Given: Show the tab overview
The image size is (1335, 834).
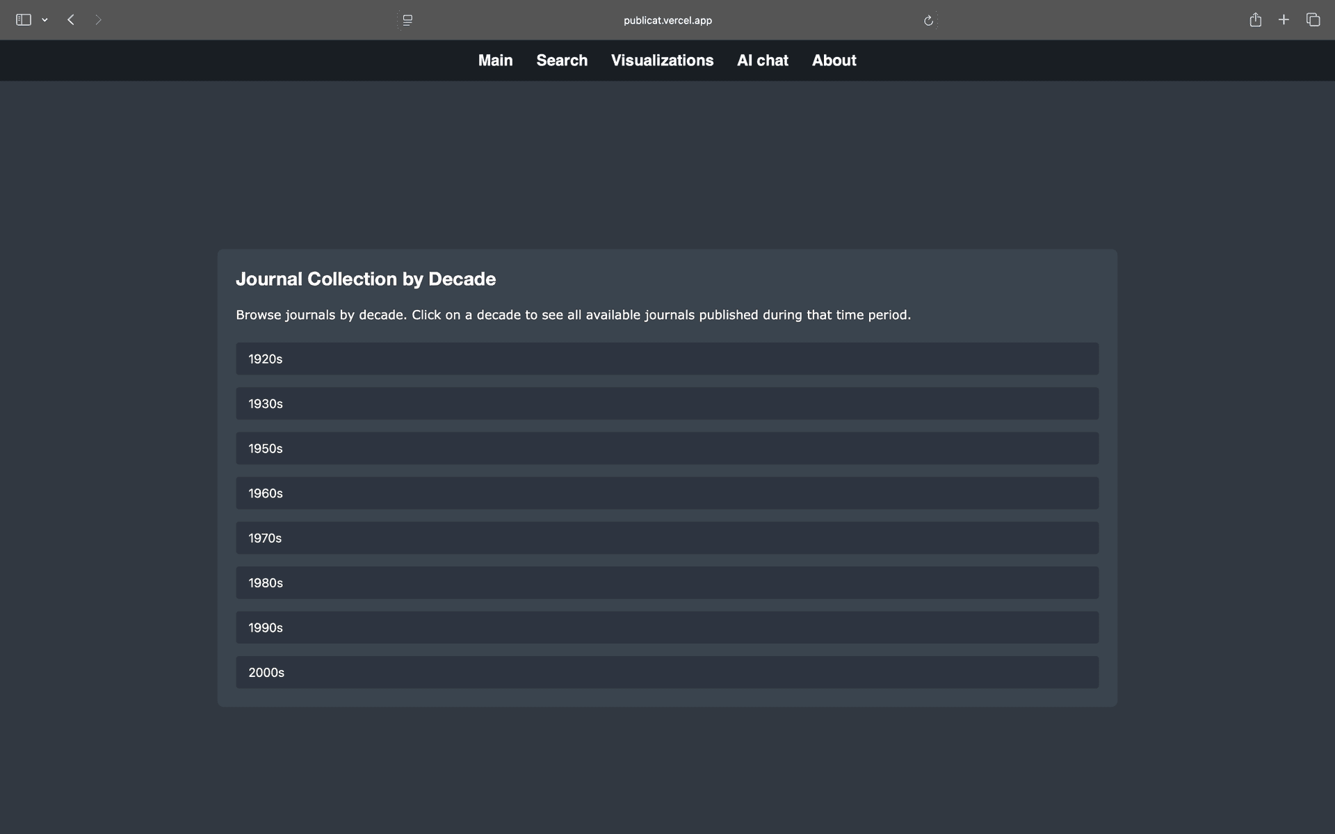Looking at the screenshot, I should pyautogui.click(x=1313, y=20).
